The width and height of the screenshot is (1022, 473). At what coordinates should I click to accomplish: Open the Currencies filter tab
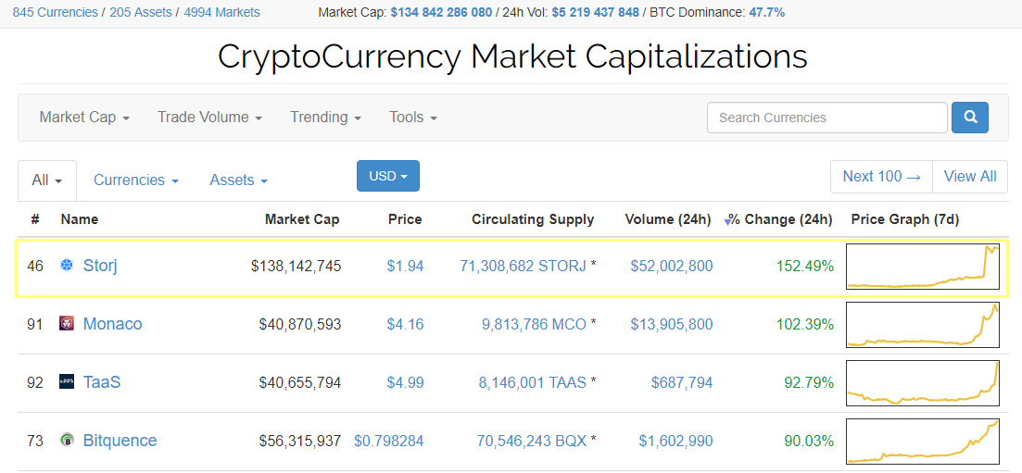tap(136, 180)
